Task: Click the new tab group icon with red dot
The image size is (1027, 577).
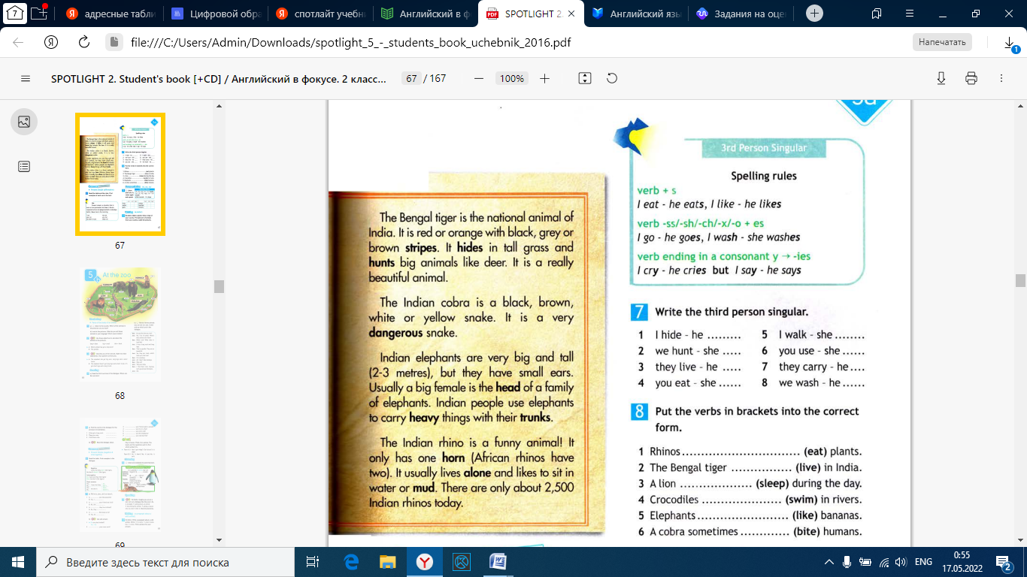Action: [x=40, y=14]
